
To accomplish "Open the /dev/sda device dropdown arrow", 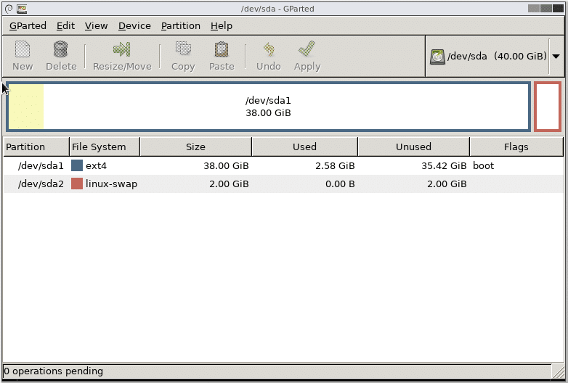I will (x=556, y=57).
